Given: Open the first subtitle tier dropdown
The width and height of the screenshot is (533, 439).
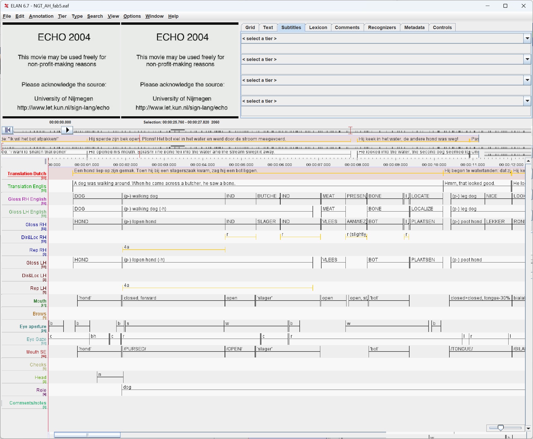Looking at the screenshot, I should pos(527,39).
